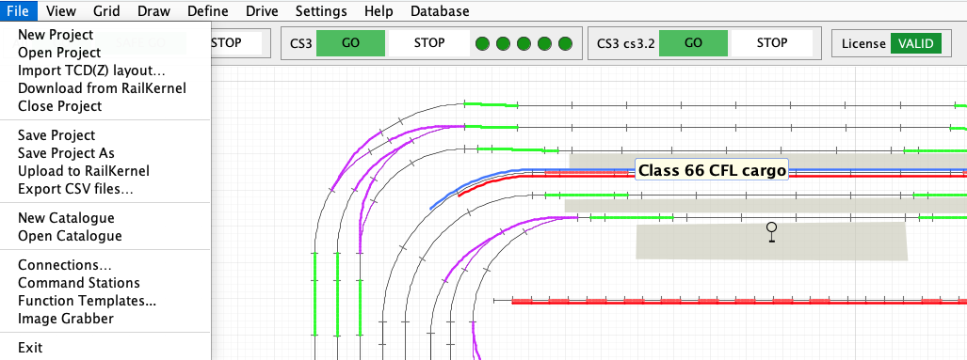The height and width of the screenshot is (360, 967).
Task: Open the Help menu
Action: (379, 11)
